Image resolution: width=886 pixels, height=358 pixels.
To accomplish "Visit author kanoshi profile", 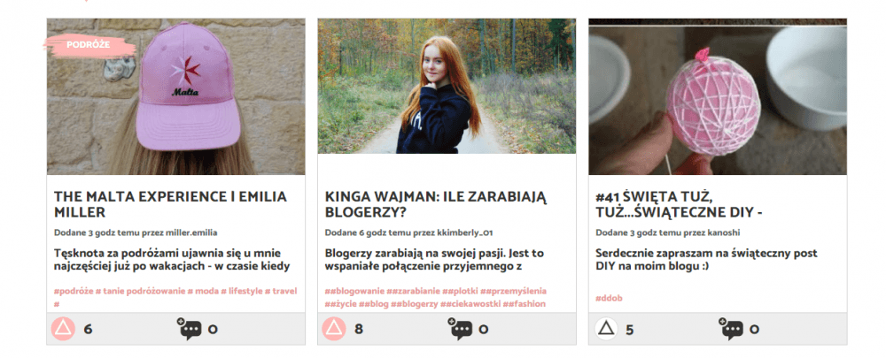I will [x=723, y=232].
